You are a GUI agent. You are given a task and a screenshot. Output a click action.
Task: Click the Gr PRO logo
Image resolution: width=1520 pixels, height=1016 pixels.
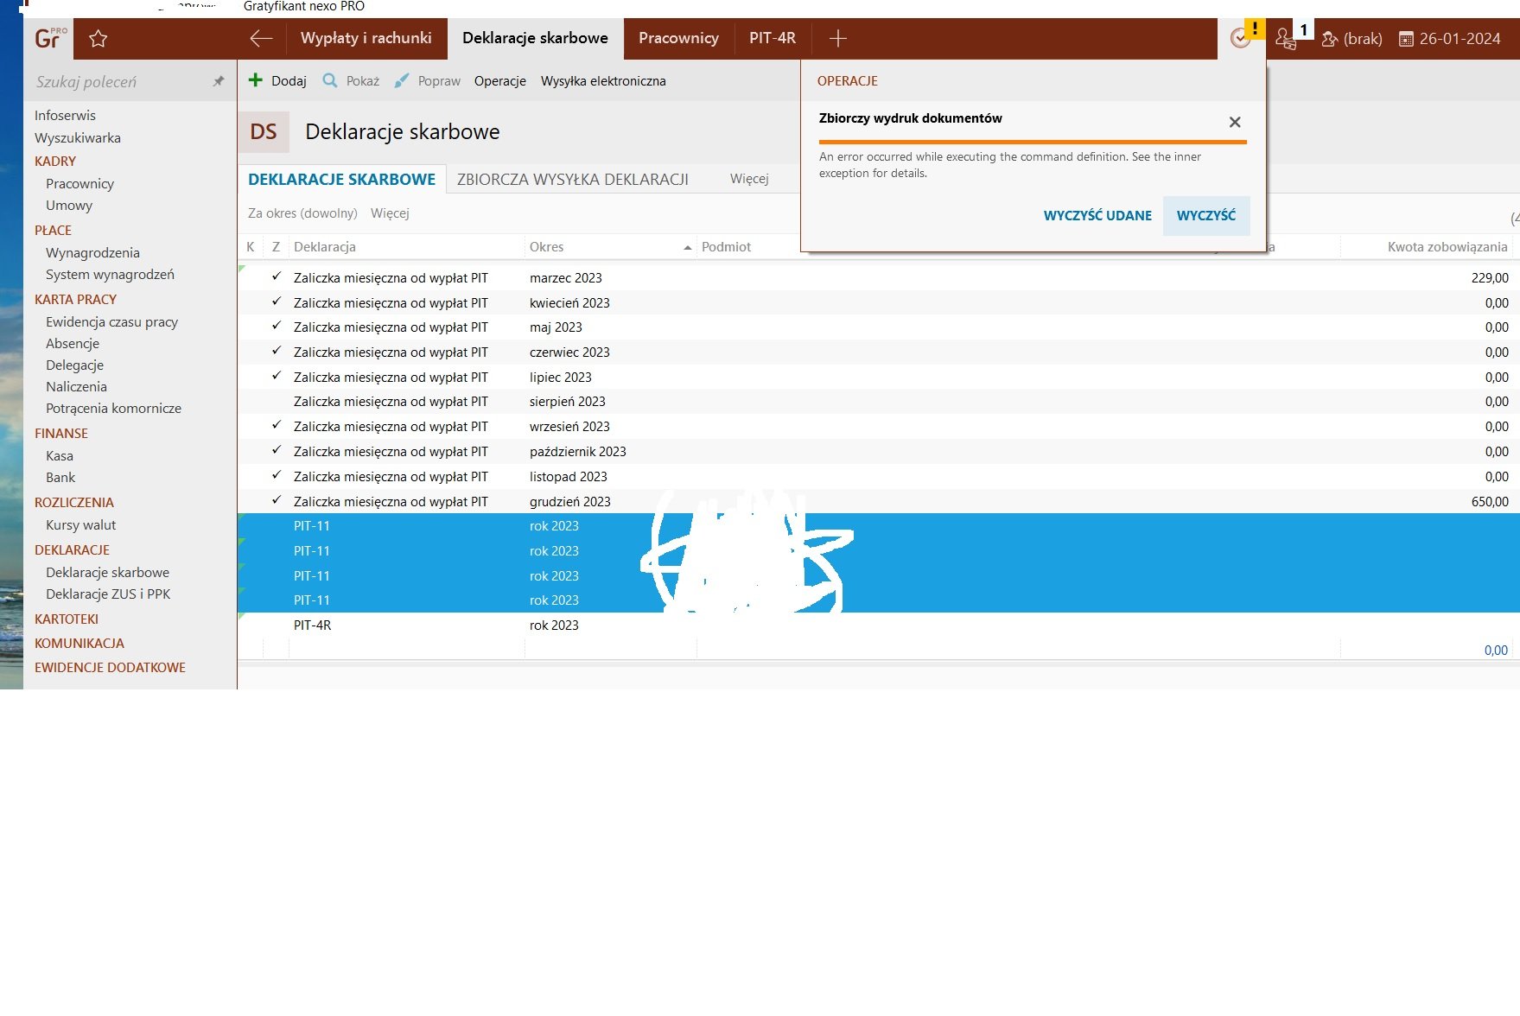(49, 39)
